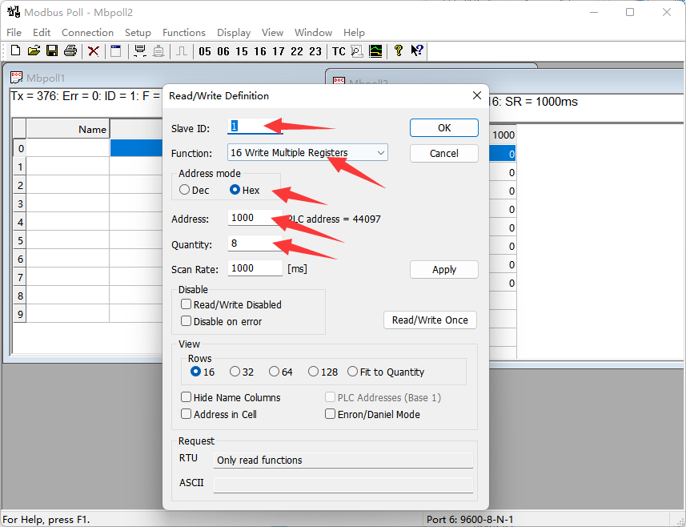
Task: Click the Mbpoll1 window document icon
Action: [17, 78]
